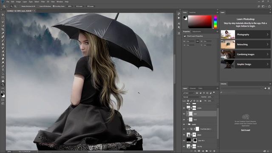Click the rainbow hue slider strip
This screenshot has width=272, height=153.
pos(215,22)
